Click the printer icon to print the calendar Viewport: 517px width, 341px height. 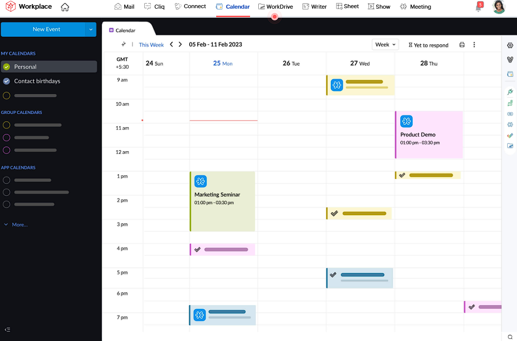click(x=462, y=45)
